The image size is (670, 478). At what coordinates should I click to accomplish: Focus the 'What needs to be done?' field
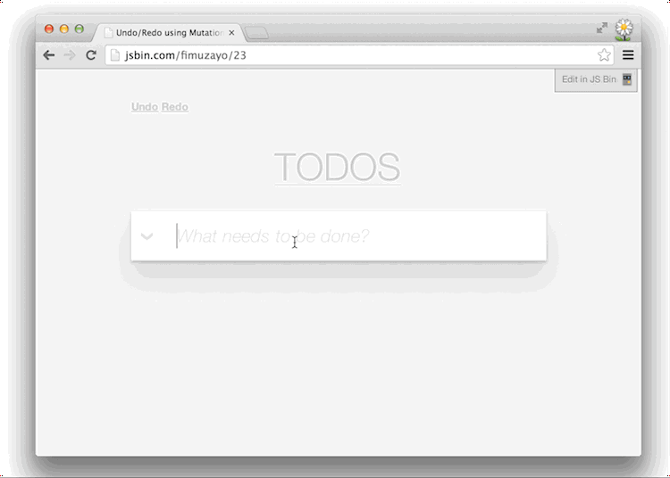click(x=357, y=236)
